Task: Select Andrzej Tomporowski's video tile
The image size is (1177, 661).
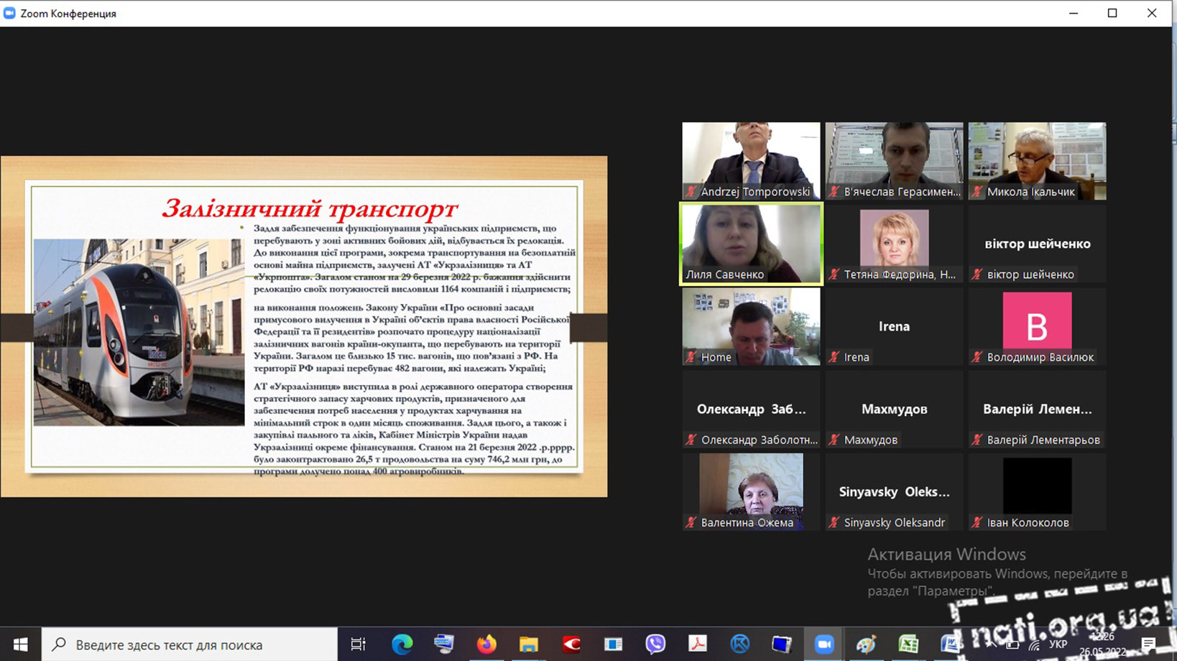Action: [751, 161]
